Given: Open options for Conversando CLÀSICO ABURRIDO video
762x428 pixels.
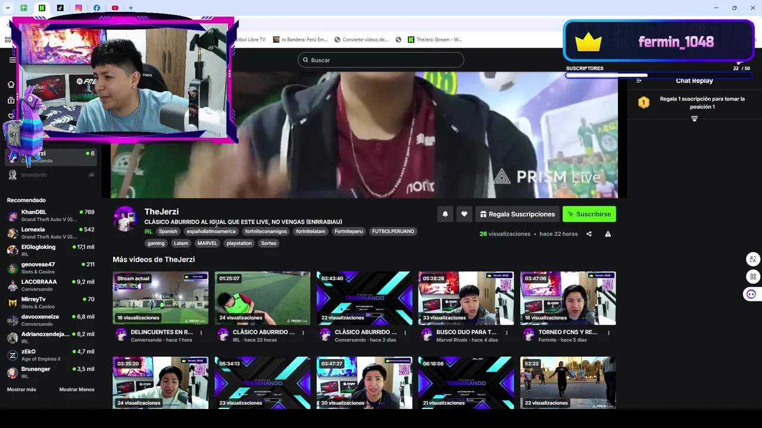Looking at the screenshot, I should point(405,333).
